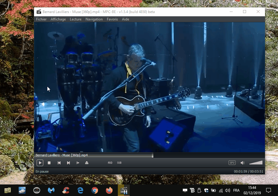Screen dimensions: 278x196
Task: Stop the video playback
Action: tap(49, 163)
